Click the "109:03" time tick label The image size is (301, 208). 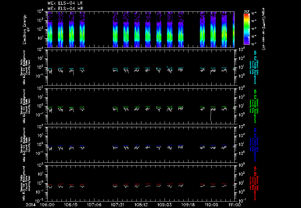(164, 205)
